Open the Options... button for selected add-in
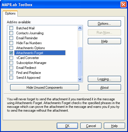128x132 pixels. coord(104,24)
